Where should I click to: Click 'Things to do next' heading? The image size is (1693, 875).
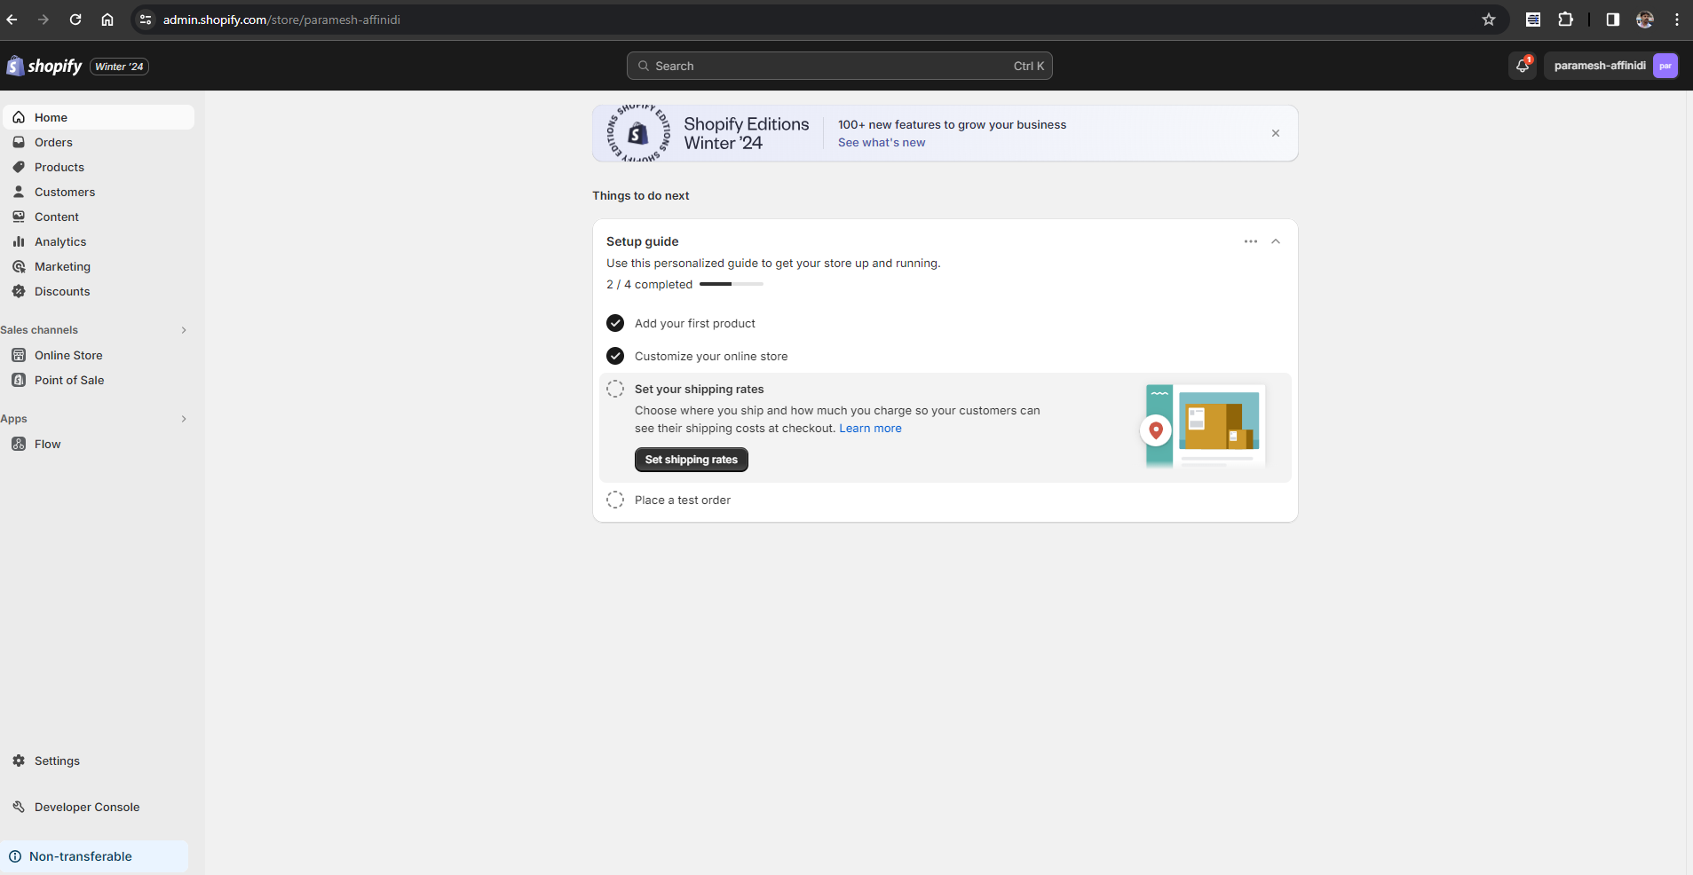(640, 195)
